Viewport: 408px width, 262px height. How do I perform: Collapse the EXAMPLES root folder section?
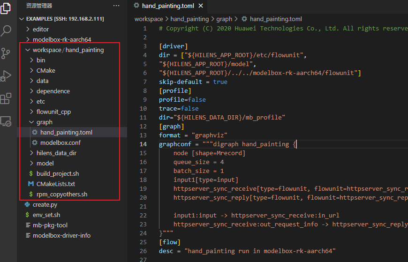(22, 19)
